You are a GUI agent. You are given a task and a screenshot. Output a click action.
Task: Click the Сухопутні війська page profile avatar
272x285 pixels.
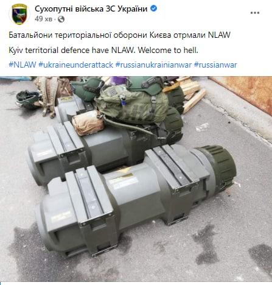[x=19, y=14]
